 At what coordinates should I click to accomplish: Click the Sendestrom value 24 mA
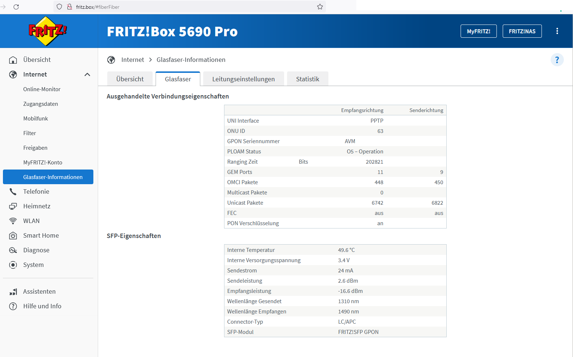tap(346, 271)
